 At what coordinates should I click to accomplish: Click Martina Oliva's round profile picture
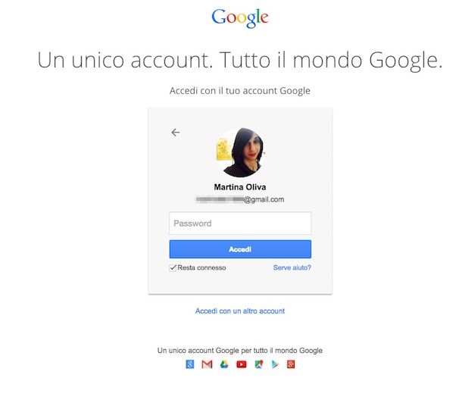click(x=240, y=152)
